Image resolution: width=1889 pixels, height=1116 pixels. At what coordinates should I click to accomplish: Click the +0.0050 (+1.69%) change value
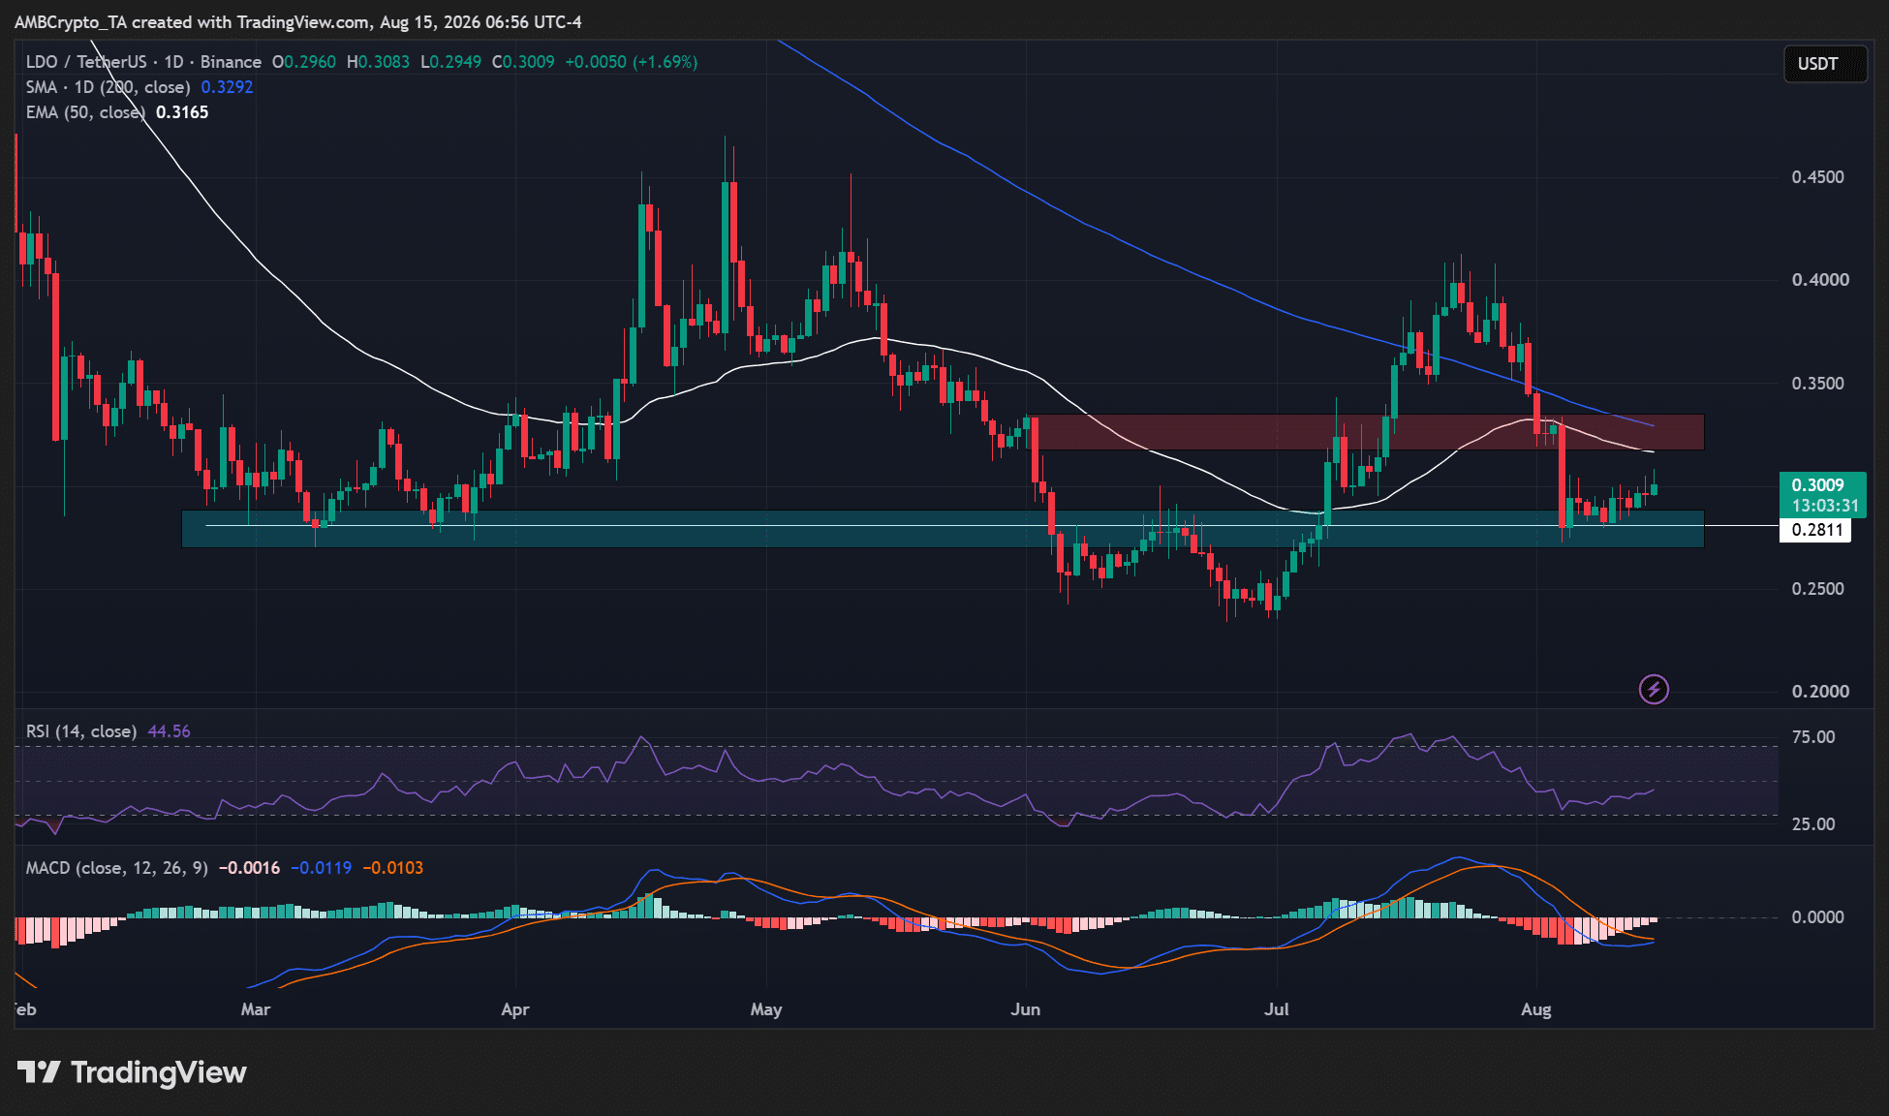coord(631,62)
